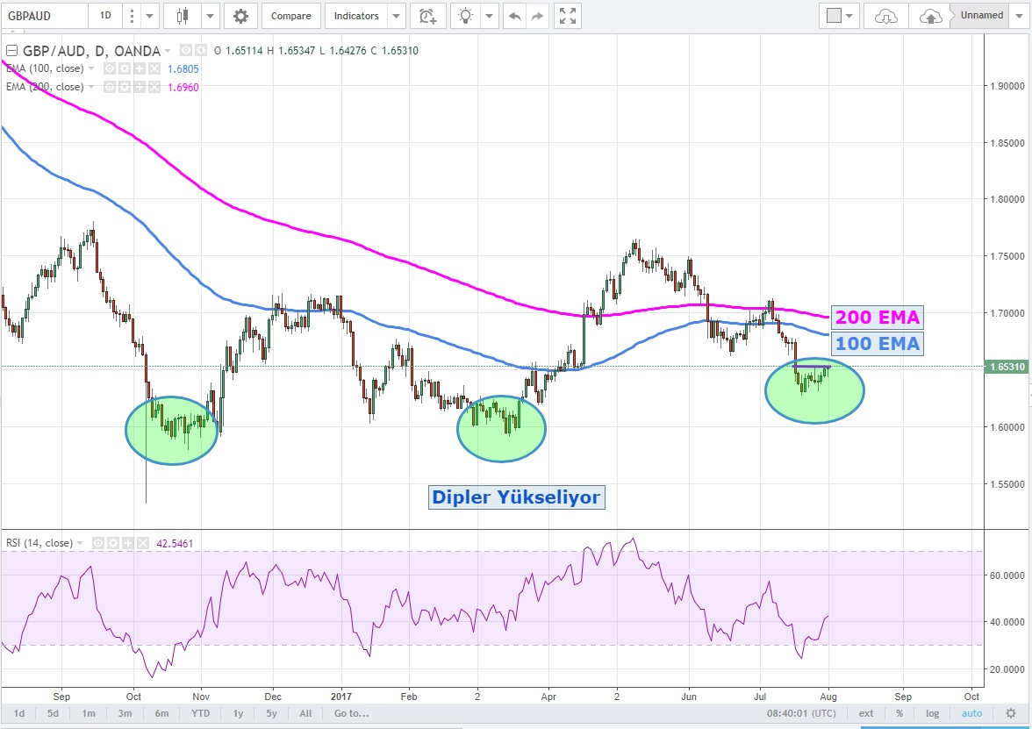
Task: Click the GBPAUD symbol input field
Action: [44, 16]
